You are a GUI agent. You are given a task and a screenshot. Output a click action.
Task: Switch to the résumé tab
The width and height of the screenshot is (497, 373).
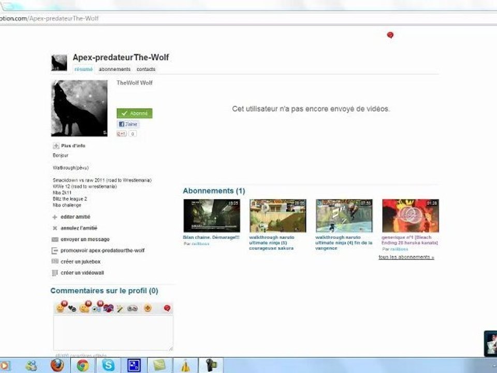(84, 69)
